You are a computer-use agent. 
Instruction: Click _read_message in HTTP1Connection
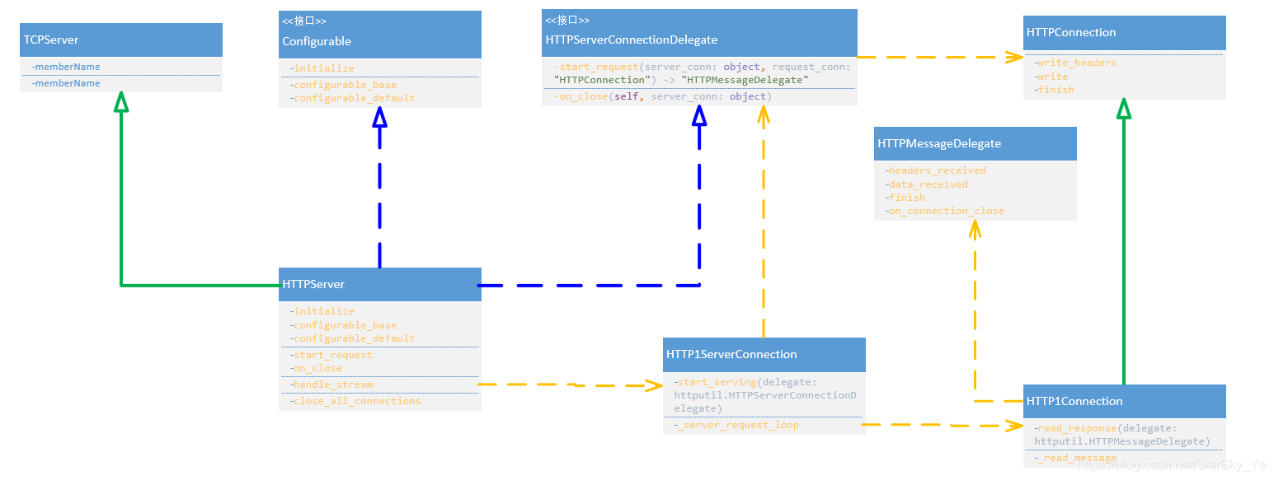click(1077, 458)
